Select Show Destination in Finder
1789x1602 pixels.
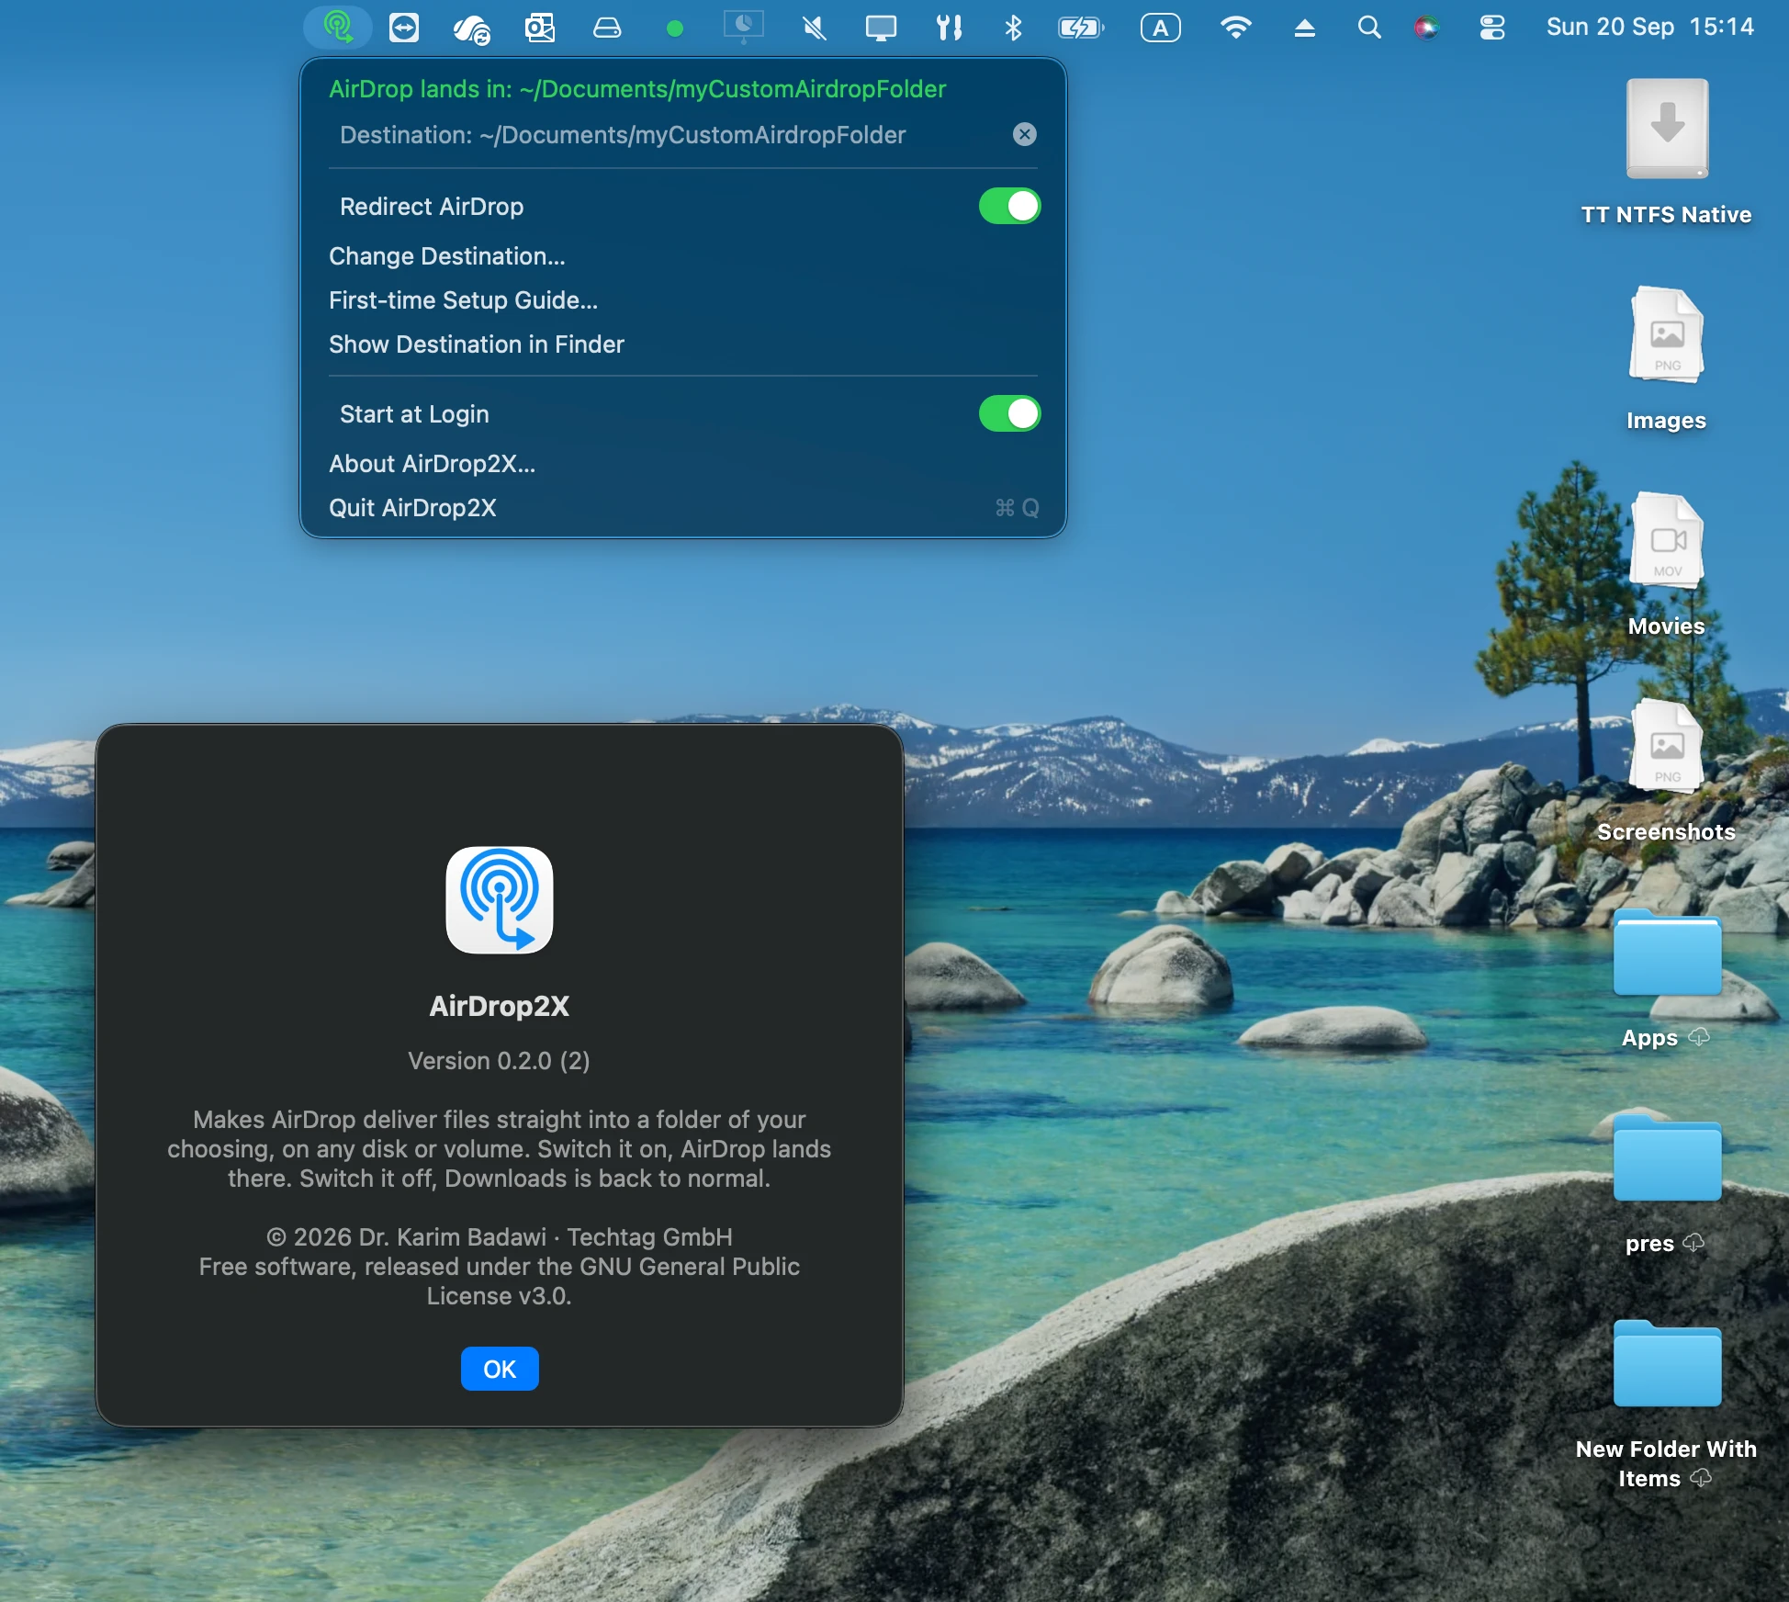(682, 344)
